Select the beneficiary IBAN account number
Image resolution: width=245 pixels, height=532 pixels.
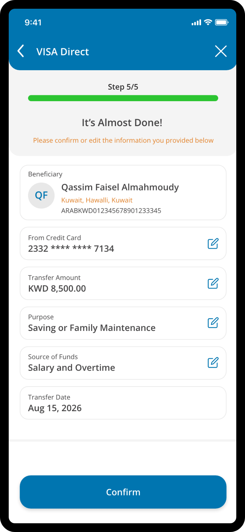(111, 211)
